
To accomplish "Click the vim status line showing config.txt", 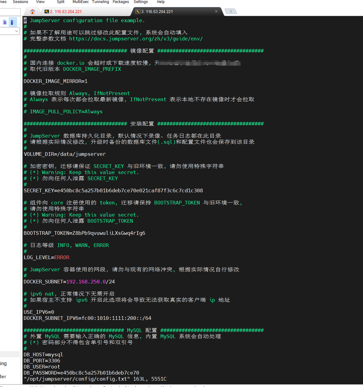I will tap(95, 379).
